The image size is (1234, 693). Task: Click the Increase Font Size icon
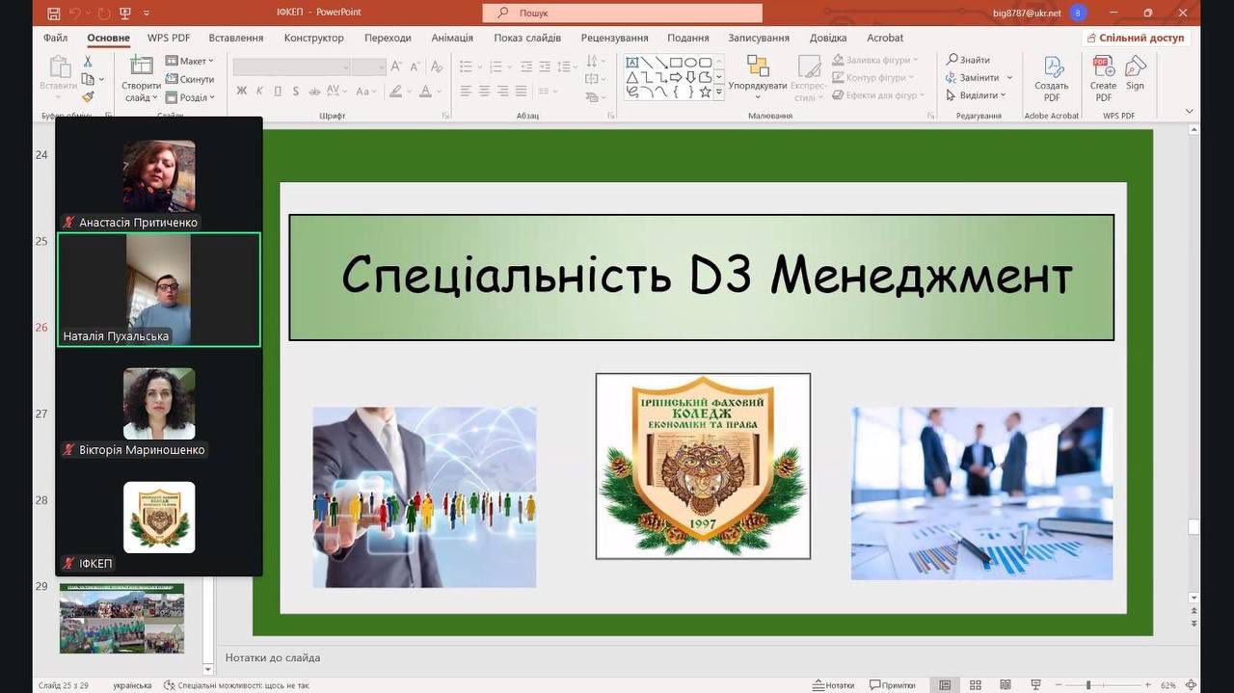click(x=397, y=67)
